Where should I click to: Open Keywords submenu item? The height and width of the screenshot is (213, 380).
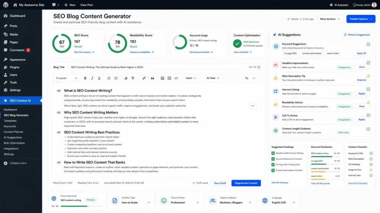(10, 126)
